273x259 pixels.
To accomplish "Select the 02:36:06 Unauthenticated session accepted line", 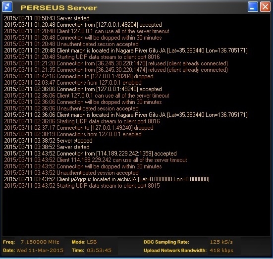I will (x=71, y=108).
